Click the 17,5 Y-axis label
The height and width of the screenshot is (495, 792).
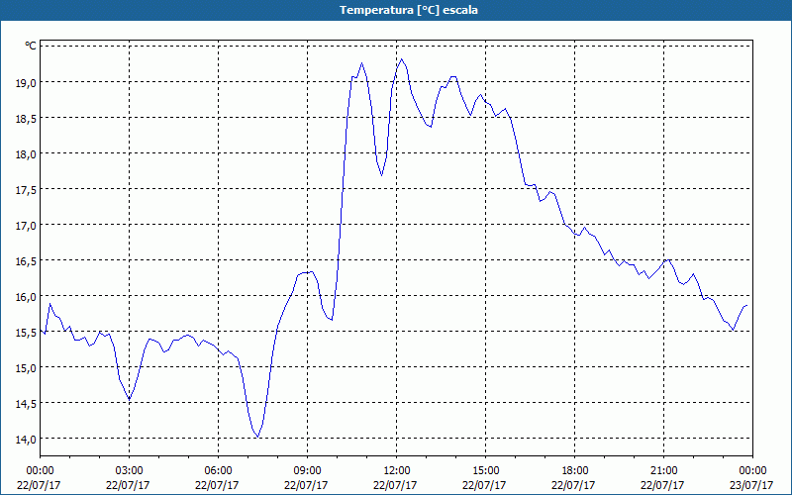coord(26,189)
